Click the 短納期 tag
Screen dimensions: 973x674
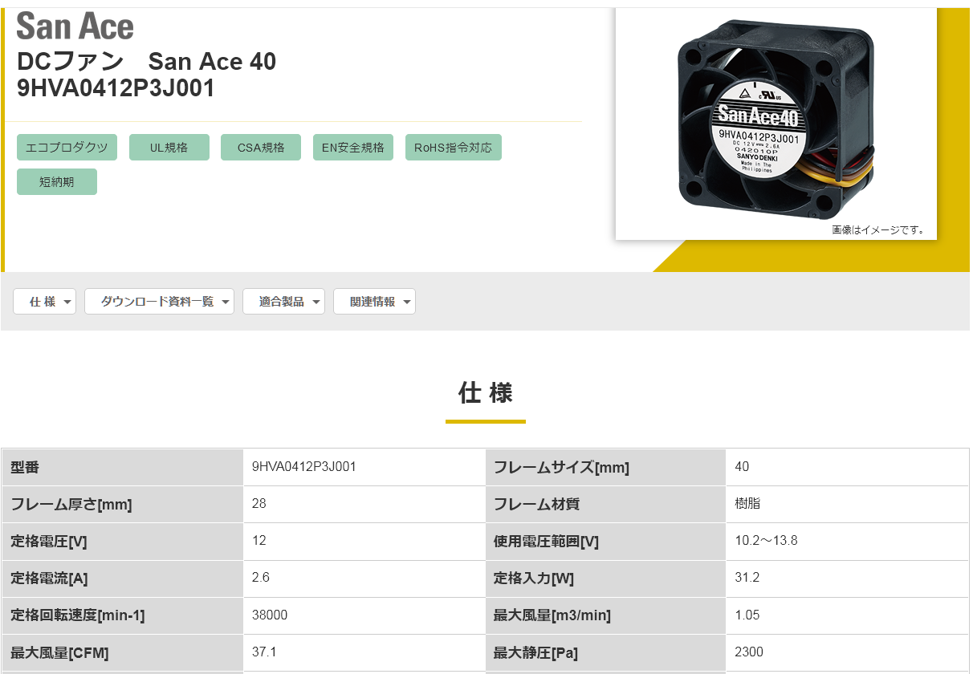click(x=57, y=182)
